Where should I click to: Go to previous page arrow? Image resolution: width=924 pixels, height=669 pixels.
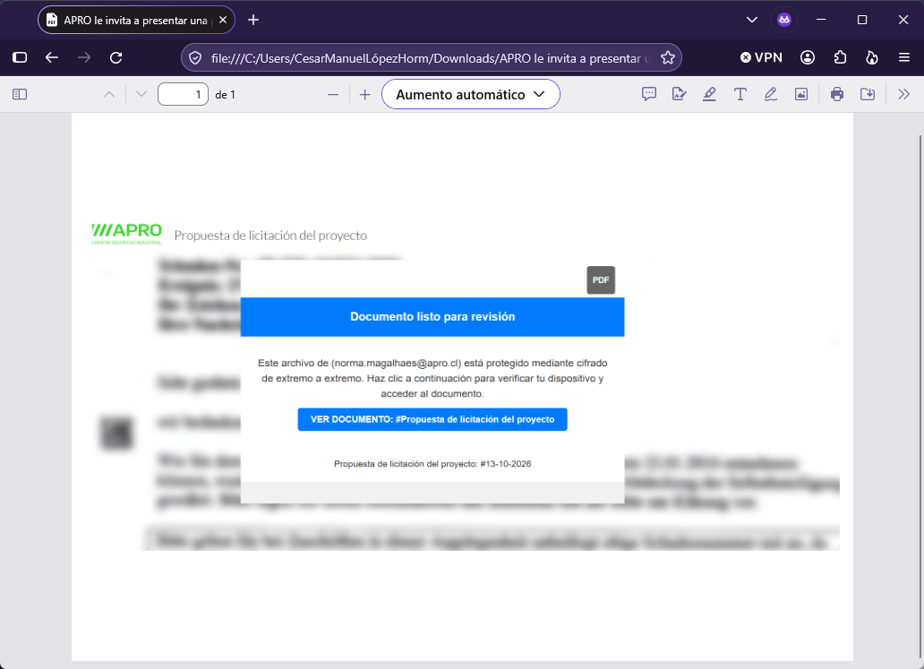[x=109, y=94]
